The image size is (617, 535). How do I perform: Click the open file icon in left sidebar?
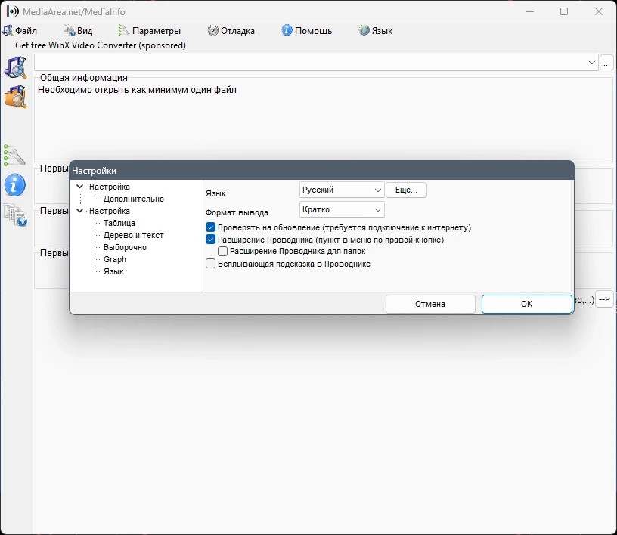[x=15, y=67]
